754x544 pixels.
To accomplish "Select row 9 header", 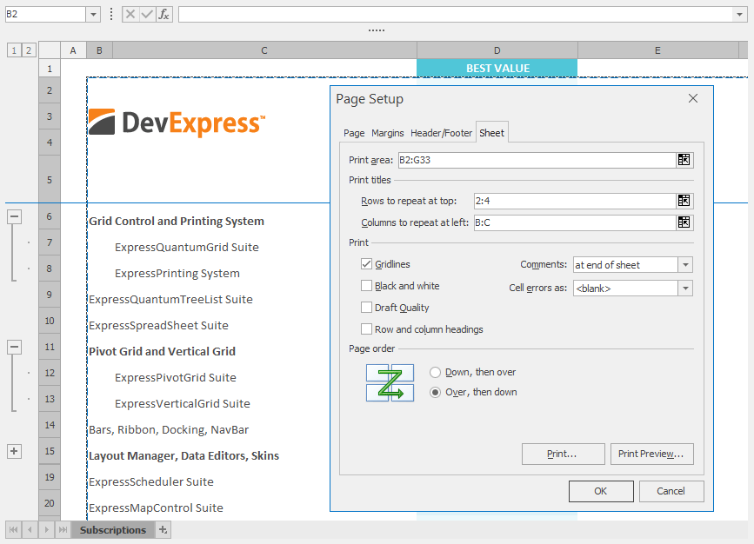I will pos(50,295).
